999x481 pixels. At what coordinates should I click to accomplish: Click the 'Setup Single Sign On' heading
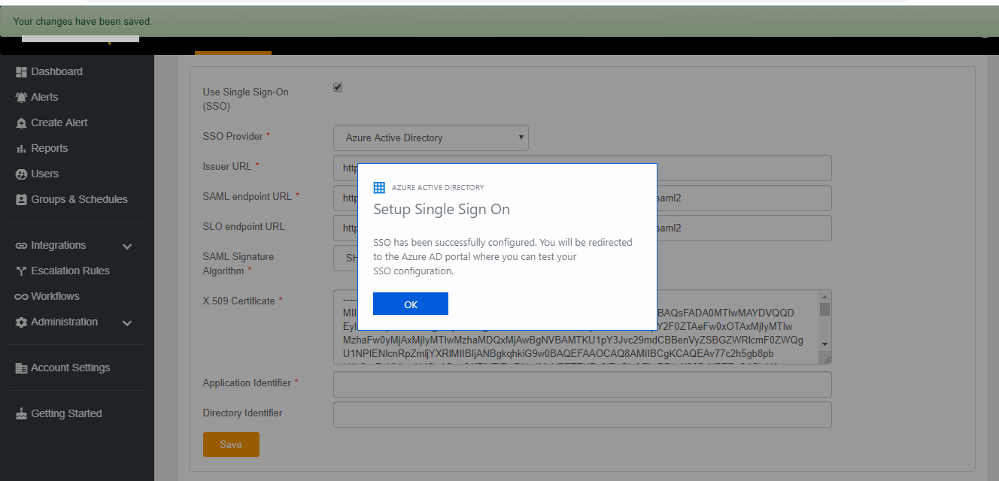(442, 209)
